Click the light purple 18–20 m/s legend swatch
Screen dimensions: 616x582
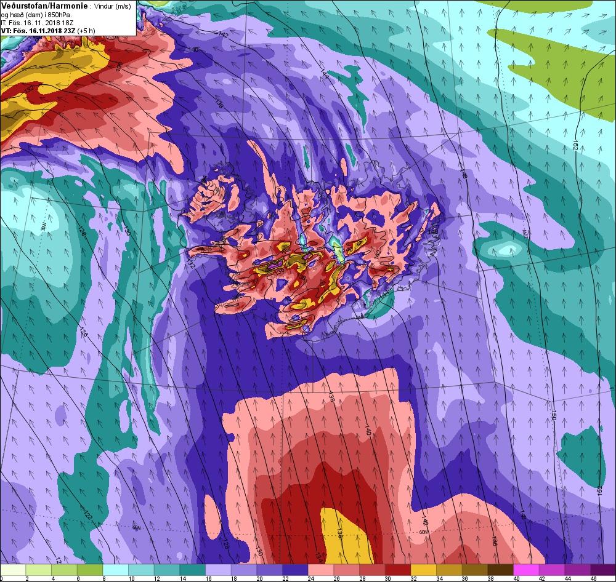tap(244, 570)
